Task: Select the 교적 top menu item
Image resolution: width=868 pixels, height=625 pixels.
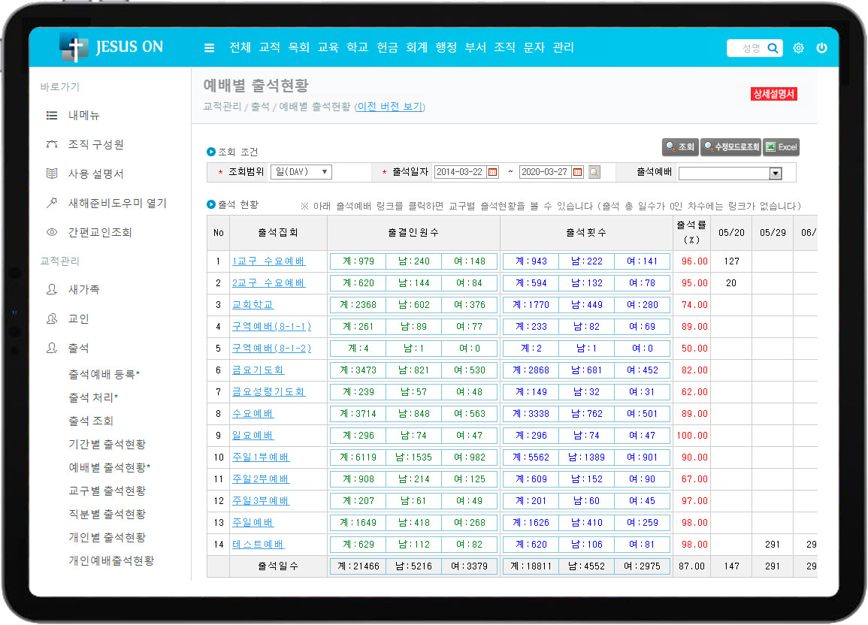Action: pyautogui.click(x=269, y=47)
